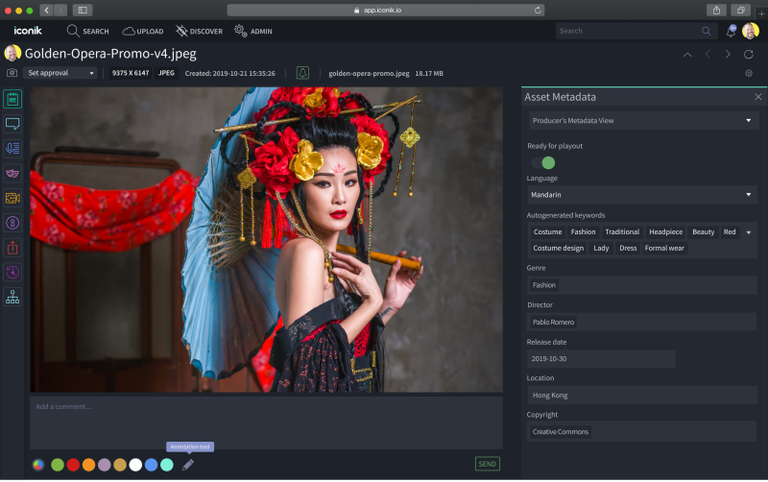Click the magnifier in top search box

pos(707,31)
